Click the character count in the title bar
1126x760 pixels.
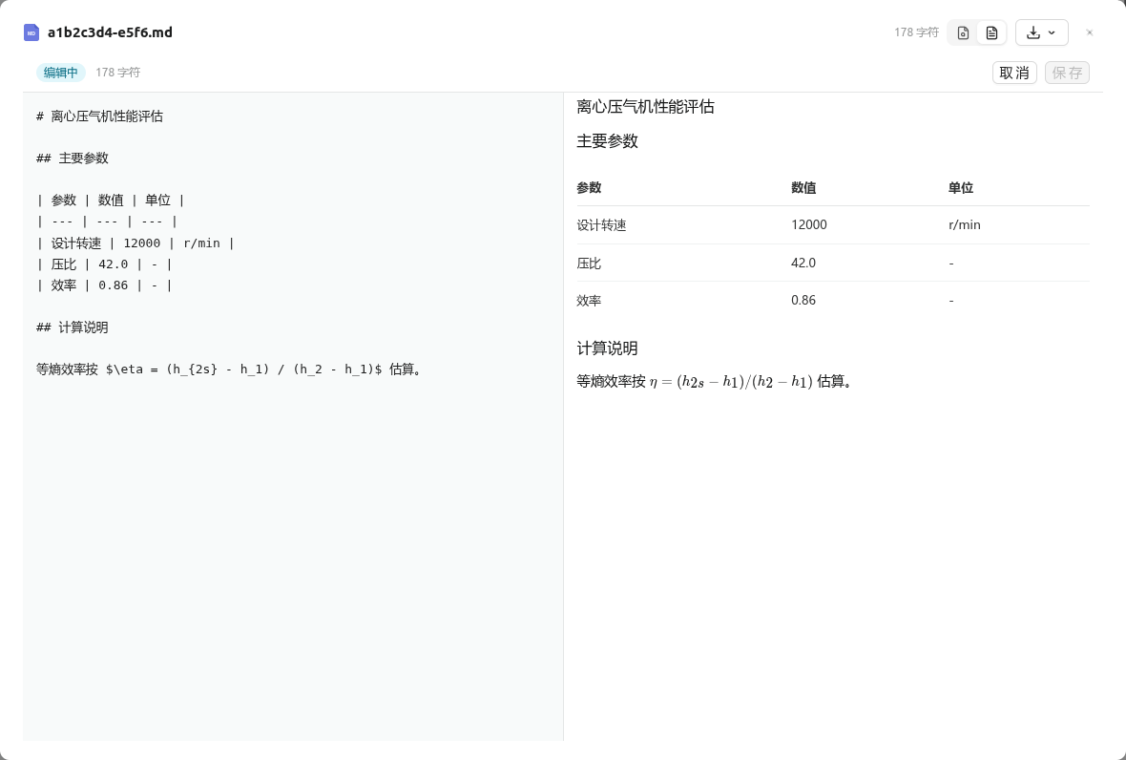pos(916,32)
